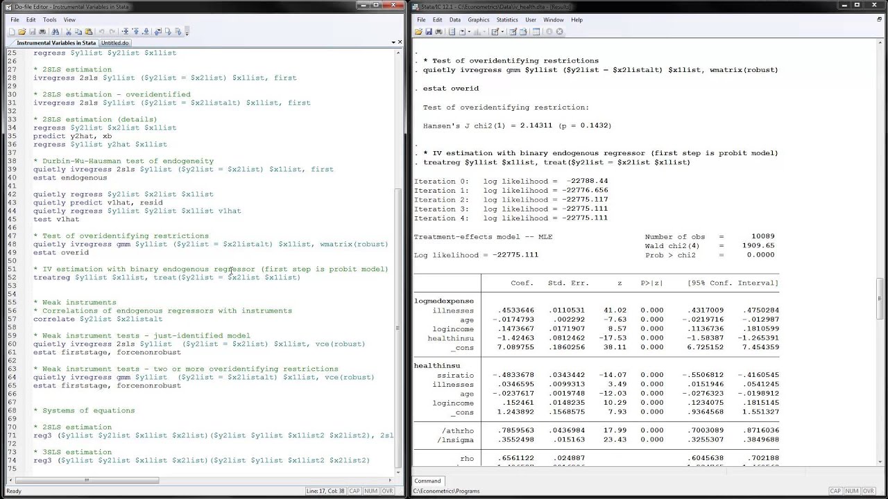Jump to the next bookmark
888x499 pixels.
coord(146,31)
